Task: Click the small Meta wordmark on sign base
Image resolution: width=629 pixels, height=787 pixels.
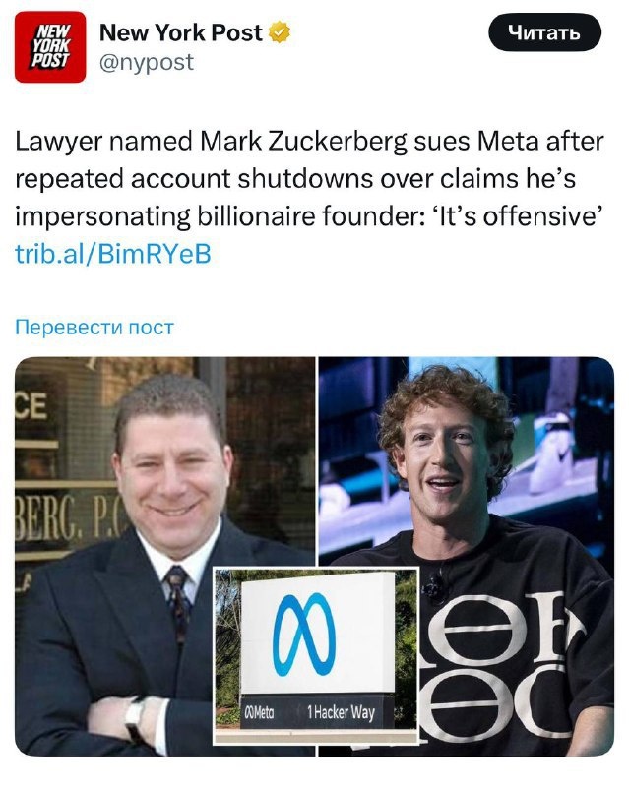Action: click(260, 712)
